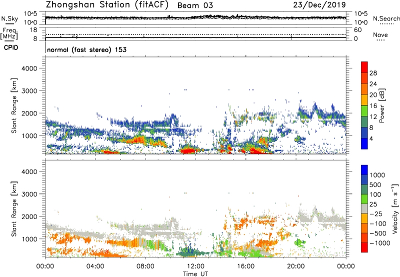Screen dimensions: 400x277
Task: Select the -500 label on Velocity colorbar
Action: tap(378, 233)
